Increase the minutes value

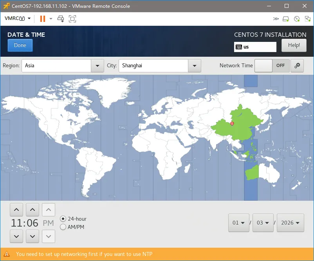point(32,210)
